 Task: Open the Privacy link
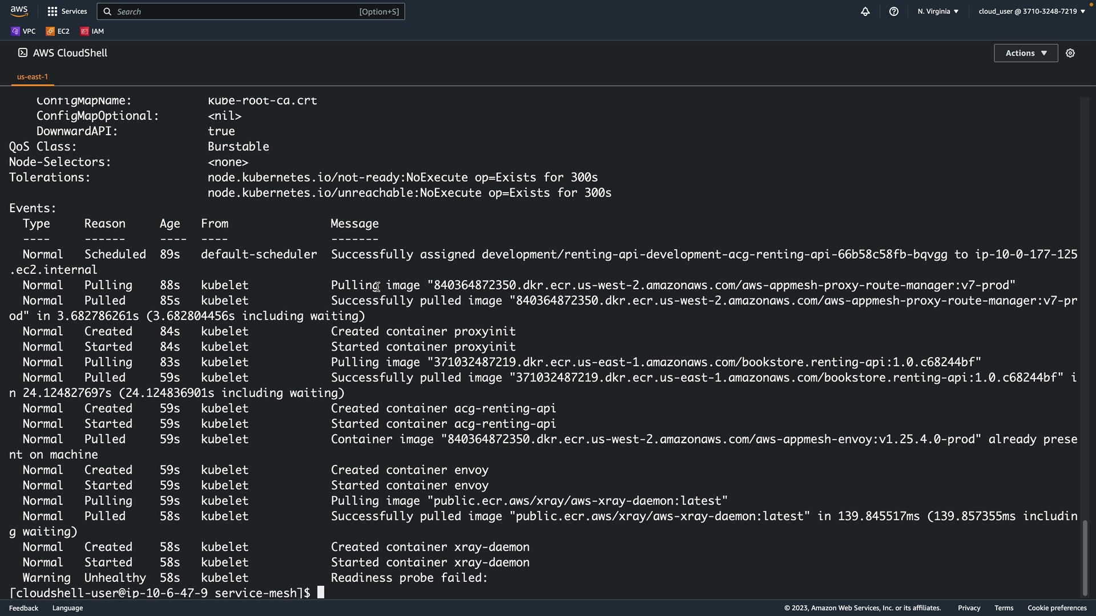(x=969, y=608)
